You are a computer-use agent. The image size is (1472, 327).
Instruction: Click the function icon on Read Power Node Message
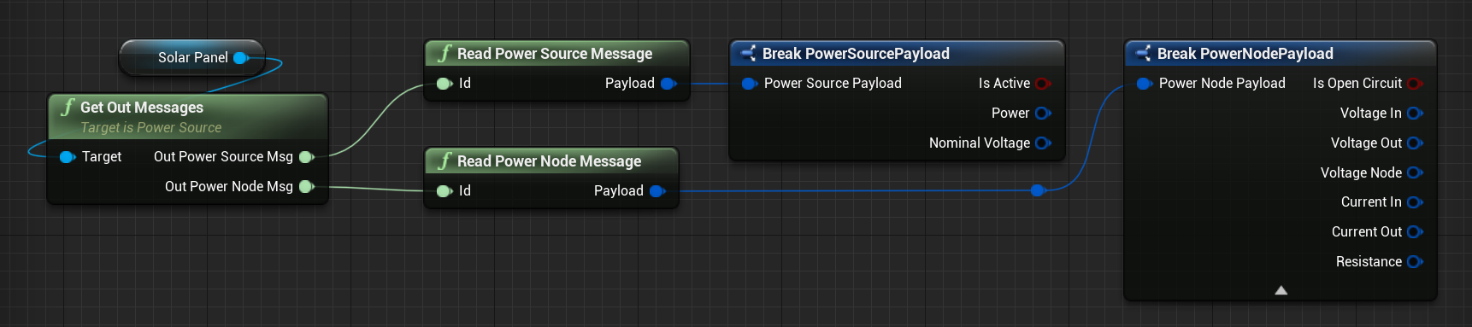pos(445,161)
